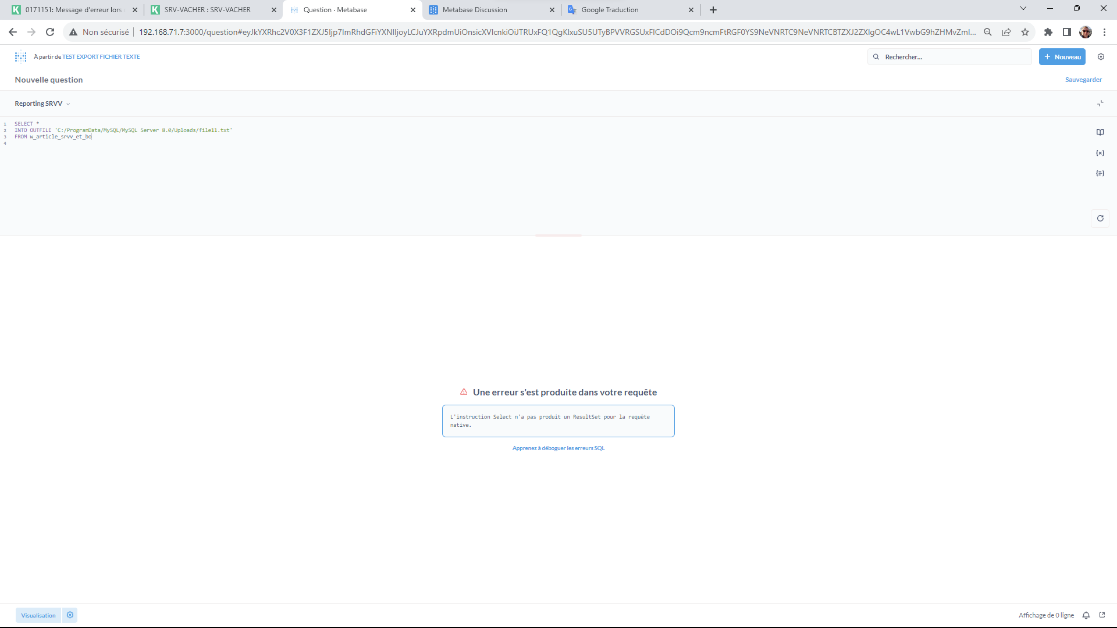Close the Metabase Discussion tab
Image resolution: width=1117 pixels, height=628 pixels.
(x=552, y=10)
